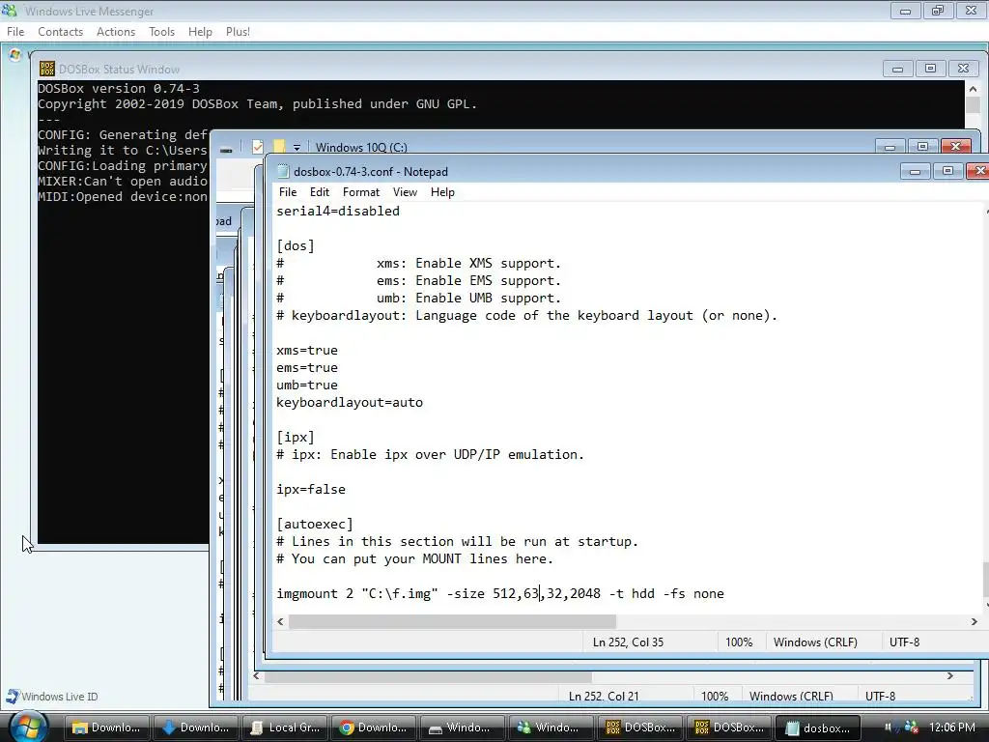Click back Notepad window scrollbar left arrow
989x742 pixels.
click(x=255, y=675)
